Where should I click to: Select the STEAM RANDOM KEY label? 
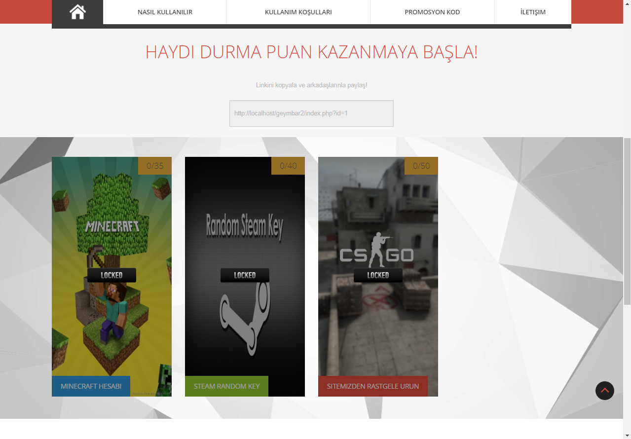[x=226, y=386]
